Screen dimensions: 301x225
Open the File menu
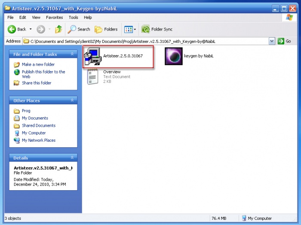10,18
